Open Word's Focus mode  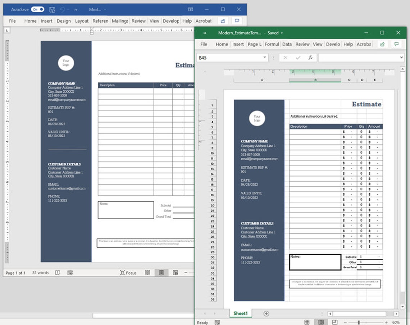(129, 273)
